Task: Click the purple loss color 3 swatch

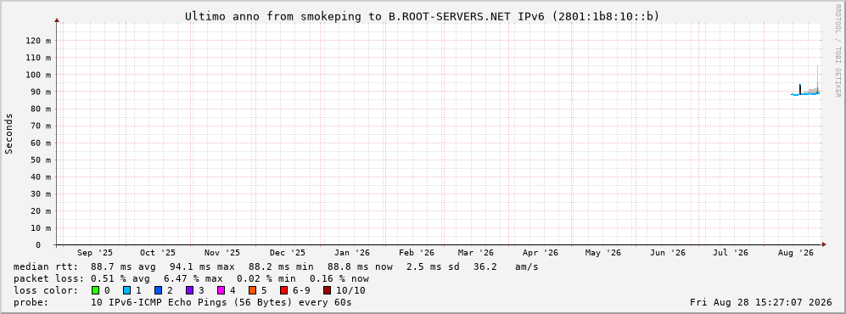Action: coord(189,290)
